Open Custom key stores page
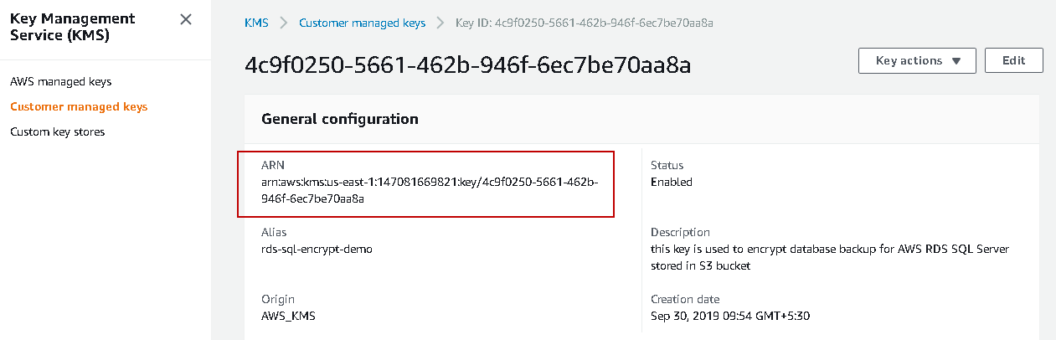 point(57,132)
